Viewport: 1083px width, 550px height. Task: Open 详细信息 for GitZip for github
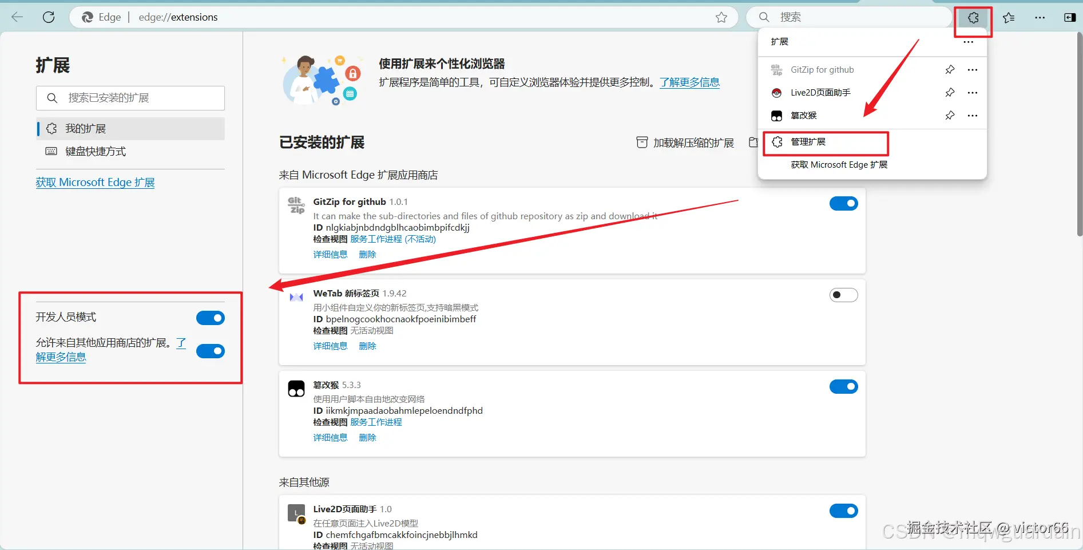pos(330,255)
